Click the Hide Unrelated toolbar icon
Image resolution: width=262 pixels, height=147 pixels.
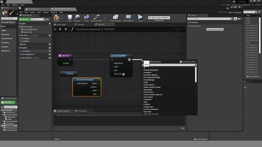(x=97, y=17)
